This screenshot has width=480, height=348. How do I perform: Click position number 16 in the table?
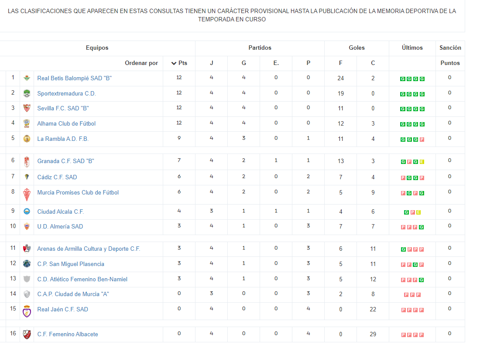pyautogui.click(x=13, y=333)
